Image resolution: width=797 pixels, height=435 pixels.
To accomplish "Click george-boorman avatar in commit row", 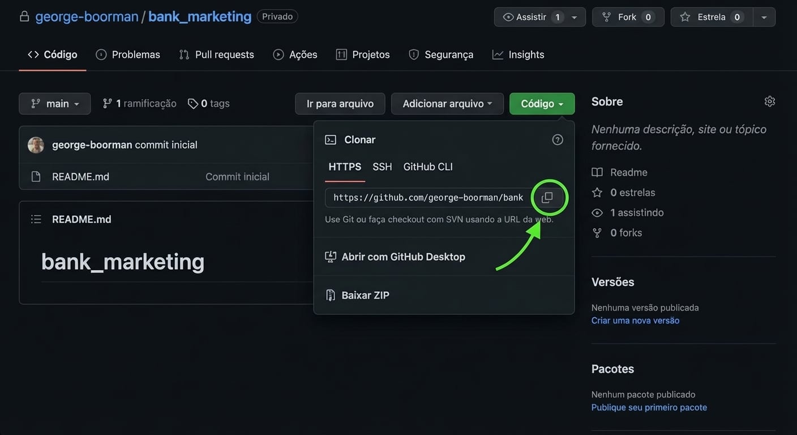I will coord(36,145).
